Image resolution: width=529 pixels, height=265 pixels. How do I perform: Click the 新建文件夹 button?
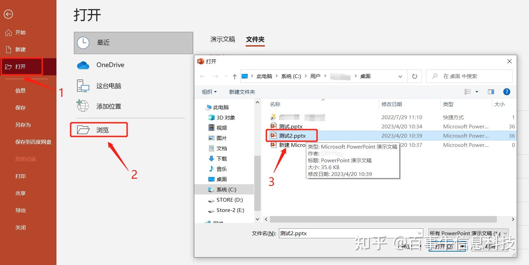tap(242, 92)
